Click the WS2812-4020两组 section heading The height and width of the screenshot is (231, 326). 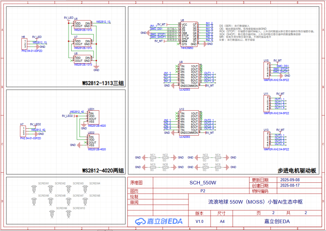click(103, 171)
